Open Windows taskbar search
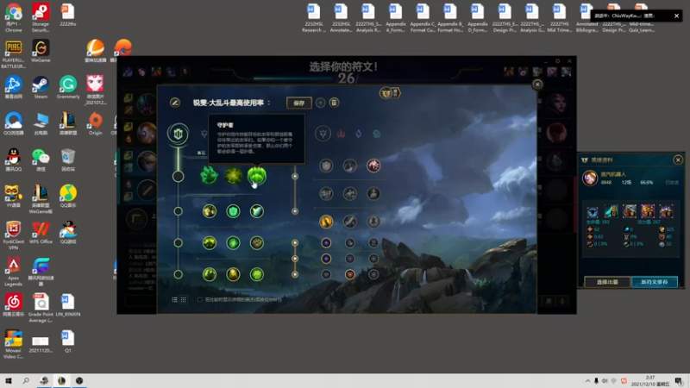The image size is (690, 388). (26, 381)
